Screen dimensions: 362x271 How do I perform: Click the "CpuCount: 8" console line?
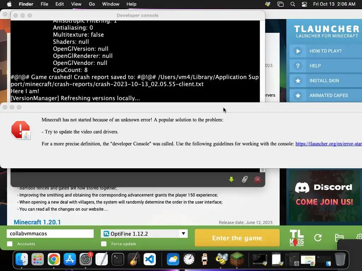70,70
